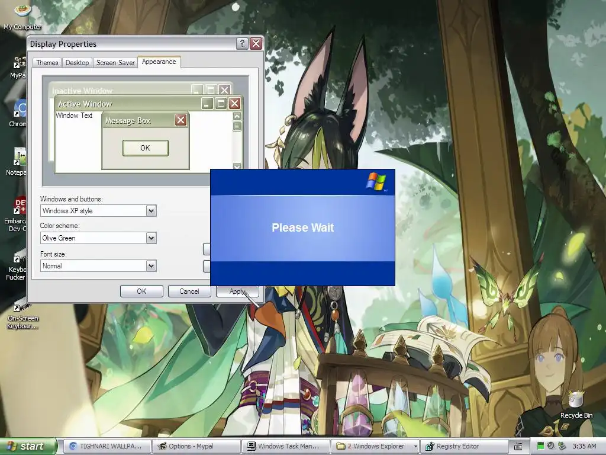This screenshot has width=606, height=455.
Task: Click the Display Properties help question-mark button
Action: coord(242,43)
